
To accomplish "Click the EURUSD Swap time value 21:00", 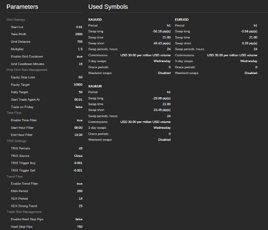I will [x=253, y=37].
